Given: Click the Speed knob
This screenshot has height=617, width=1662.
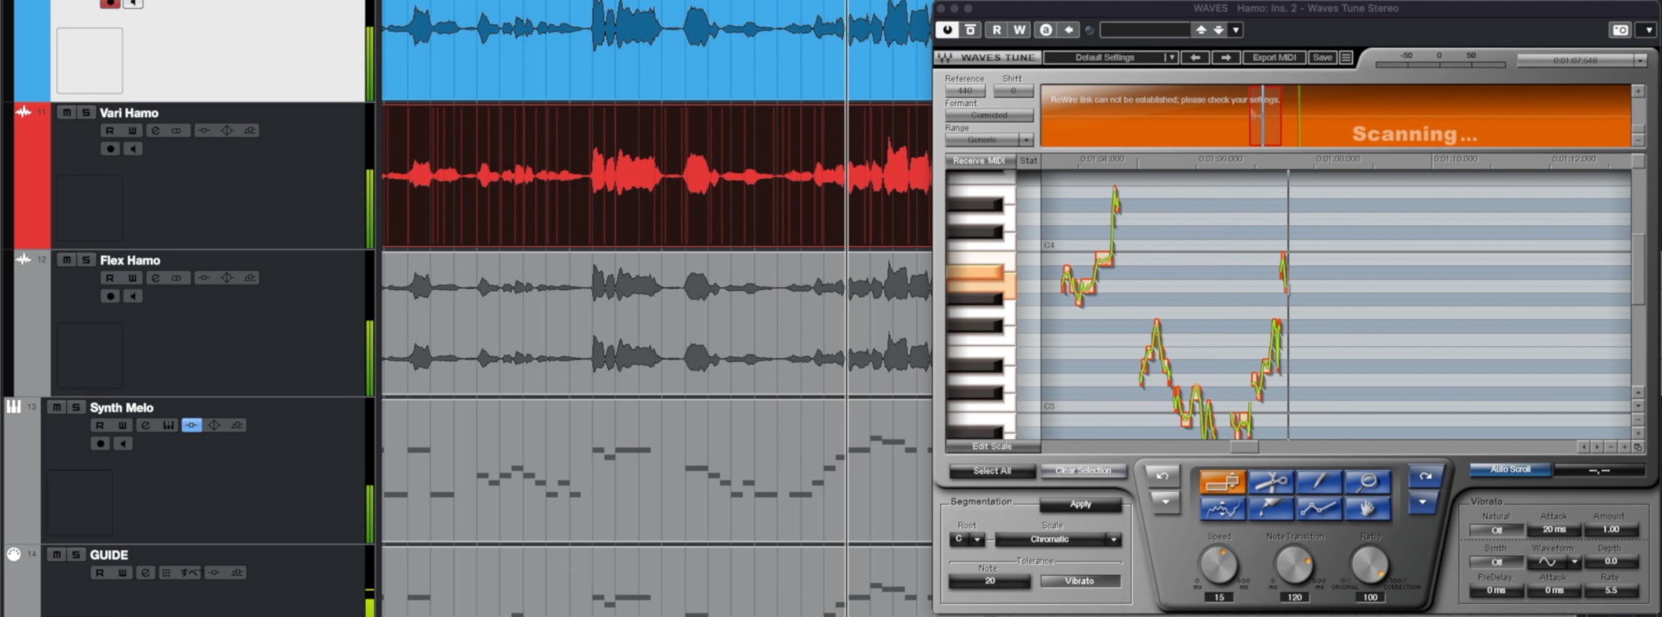Looking at the screenshot, I should coord(1218,565).
